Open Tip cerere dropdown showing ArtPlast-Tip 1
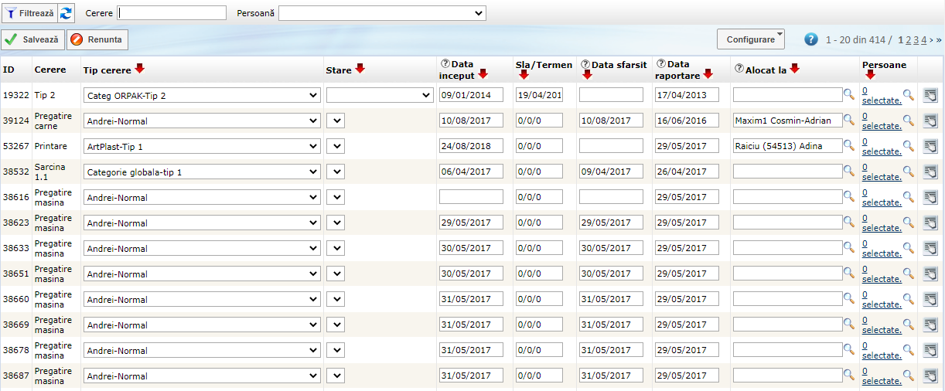This screenshot has height=391, width=945. pos(202,146)
